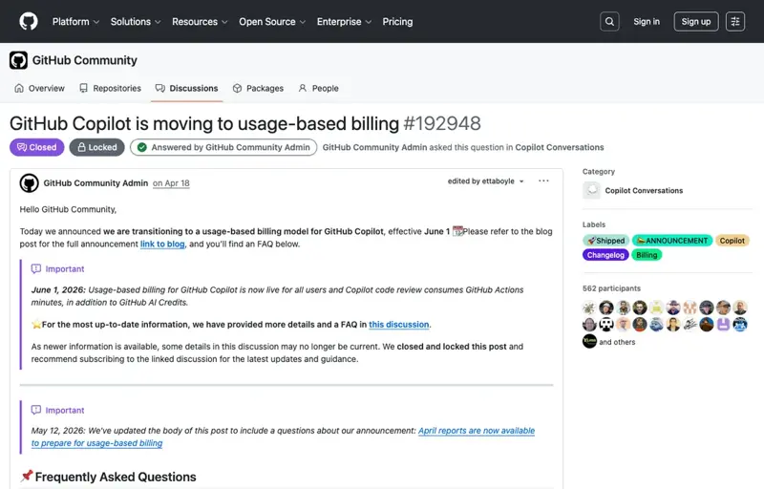
Task: Click the Changelog label
Action: click(605, 255)
